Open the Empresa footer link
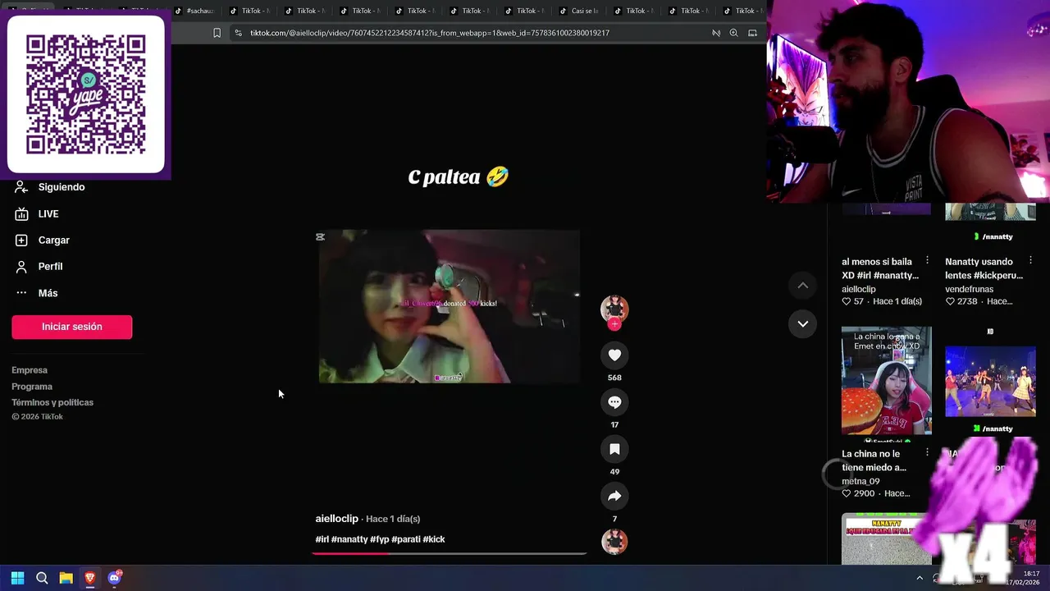The width and height of the screenshot is (1050, 591). click(30, 370)
